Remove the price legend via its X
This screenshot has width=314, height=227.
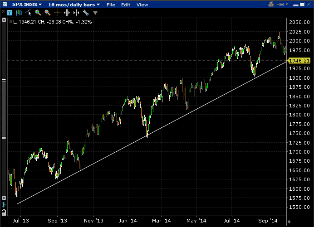[x=11, y=21]
